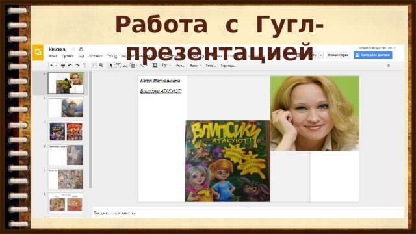The width and height of the screenshot is (416, 234).
Task: Star the Книжка presentation
Action: pyautogui.click(x=73, y=49)
